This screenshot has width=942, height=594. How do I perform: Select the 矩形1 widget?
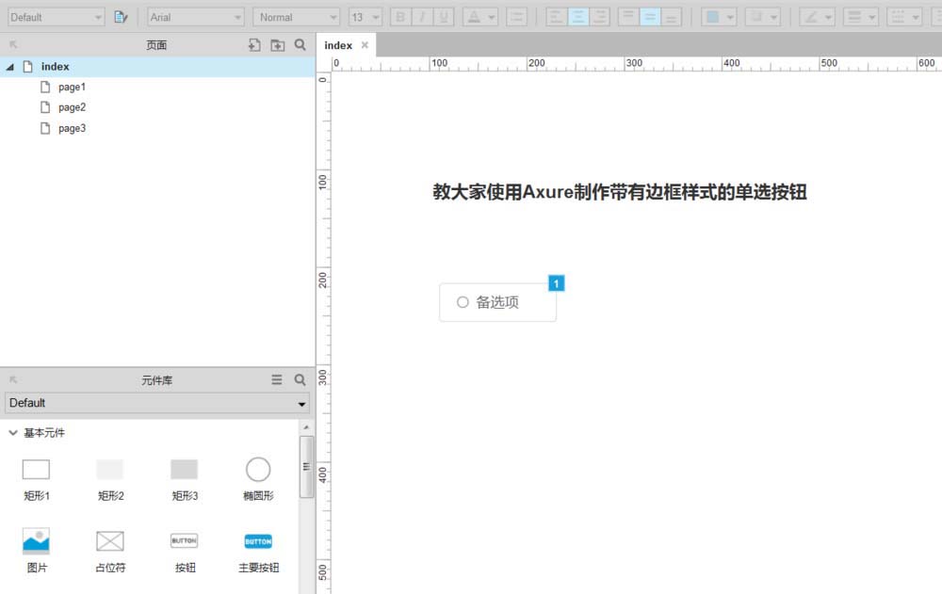click(36, 479)
